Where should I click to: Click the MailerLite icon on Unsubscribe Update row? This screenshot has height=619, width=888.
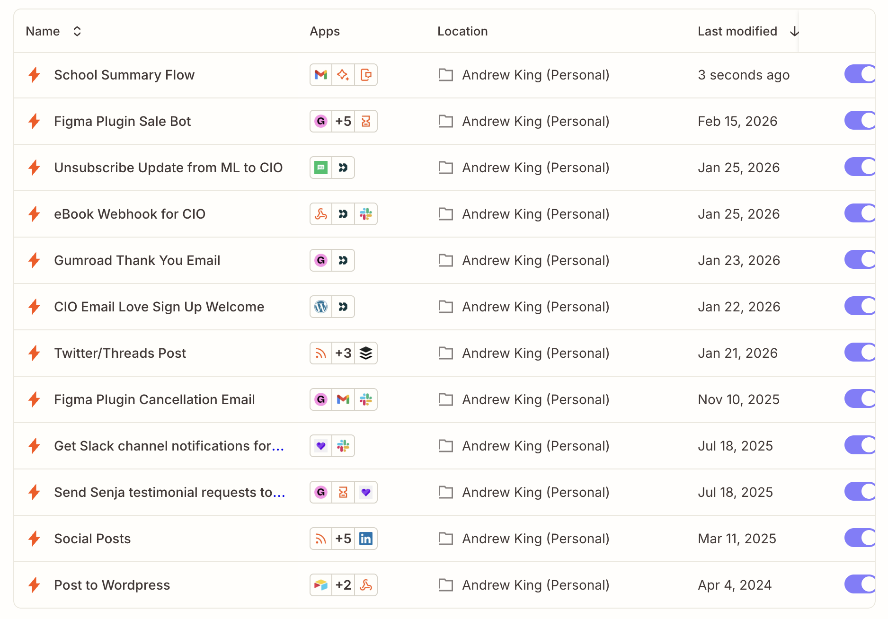[320, 168]
